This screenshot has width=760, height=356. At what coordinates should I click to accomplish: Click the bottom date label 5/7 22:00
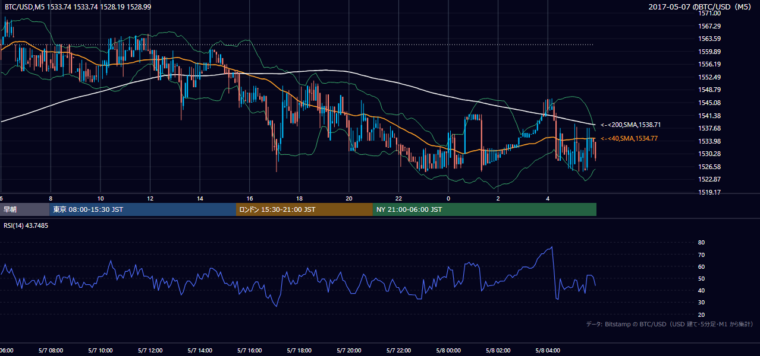398,351
